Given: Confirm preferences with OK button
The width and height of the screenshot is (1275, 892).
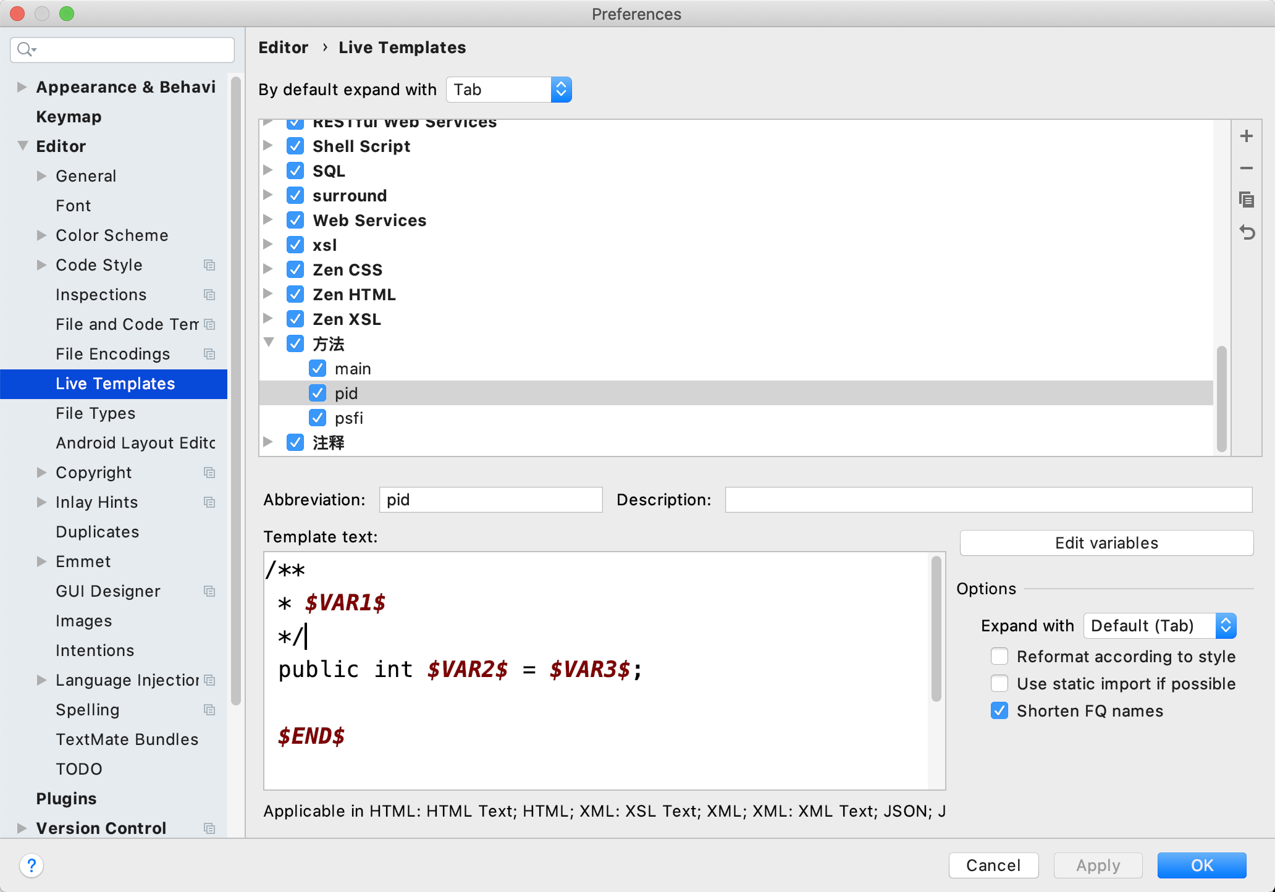Looking at the screenshot, I should tap(1201, 865).
